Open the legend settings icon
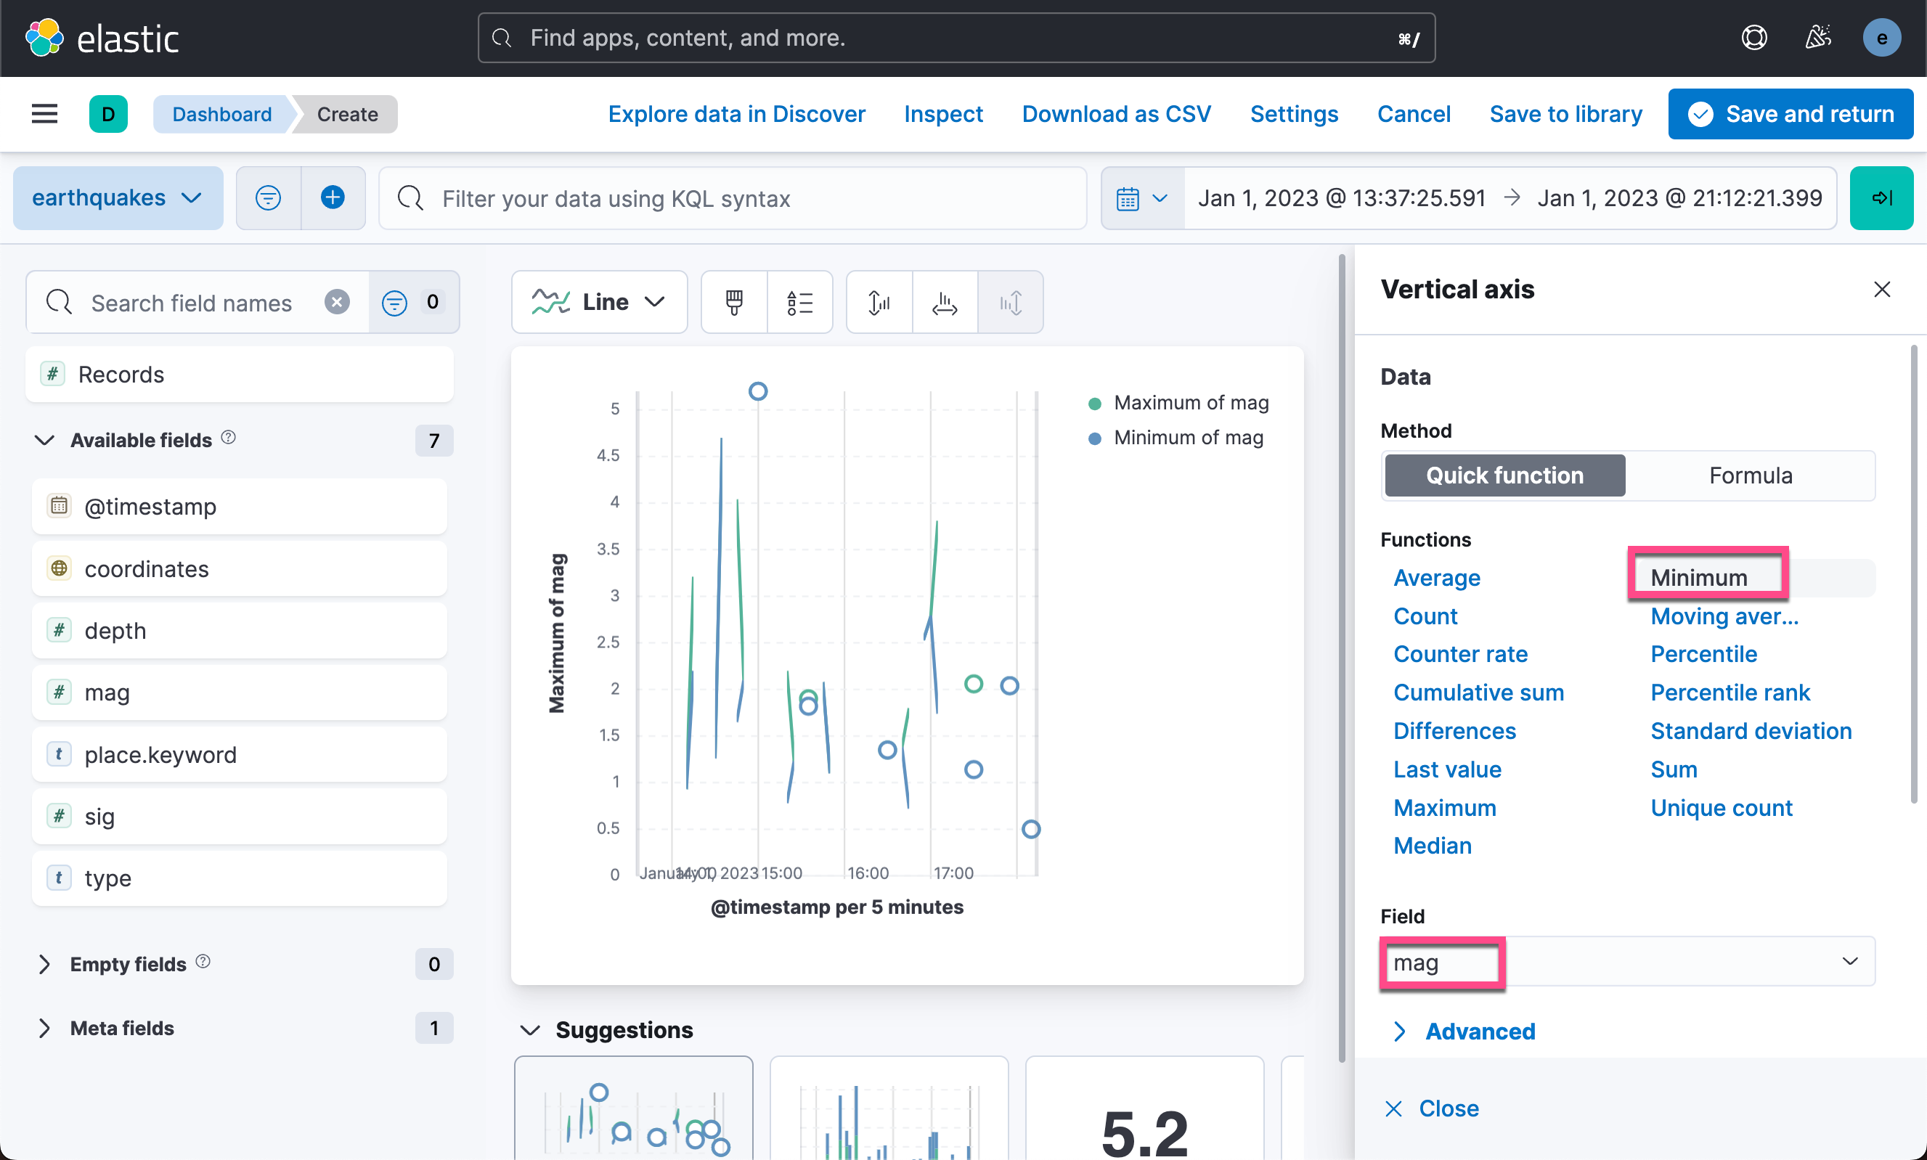Screen dimensions: 1927x1160 click(x=799, y=303)
